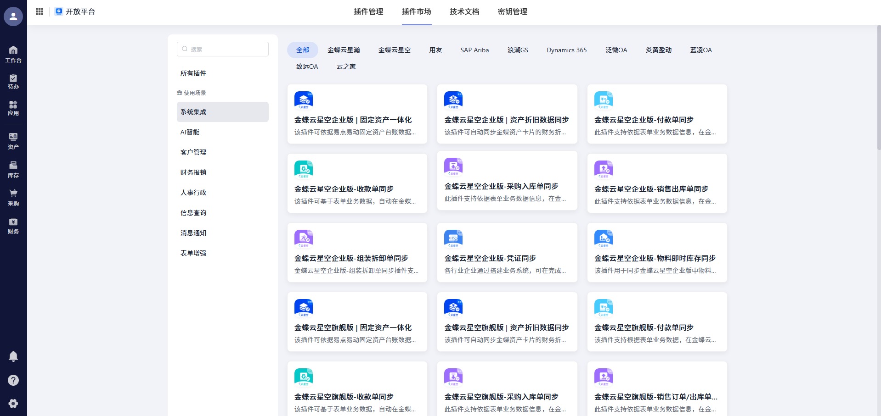Click the 开放平台 logo icon
This screenshot has width=881, height=416.
click(59, 11)
